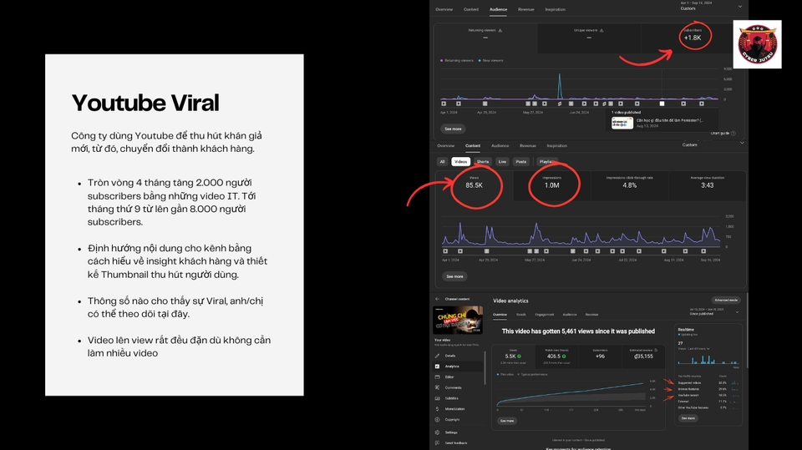Open the Settings gear icon in sidebar
Screen dimensions: 802x450
[437, 432]
